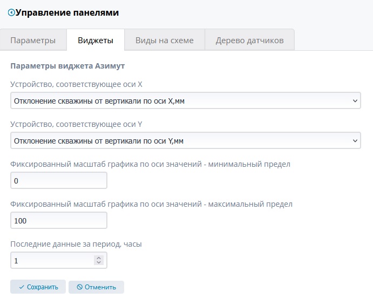
Task: Open the Y-axis device dropdown
Action: point(185,141)
